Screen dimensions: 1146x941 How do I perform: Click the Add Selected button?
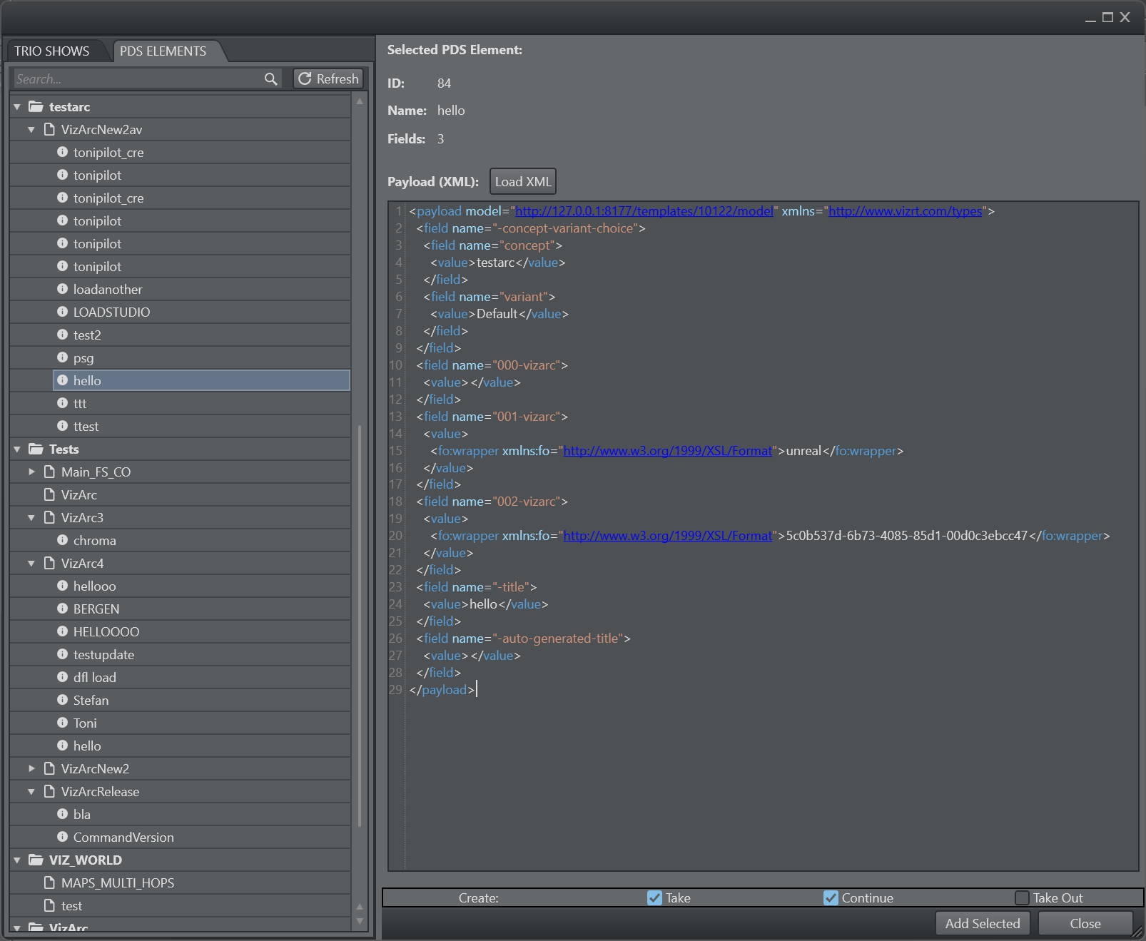pyautogui.click(x=982, y=923)
